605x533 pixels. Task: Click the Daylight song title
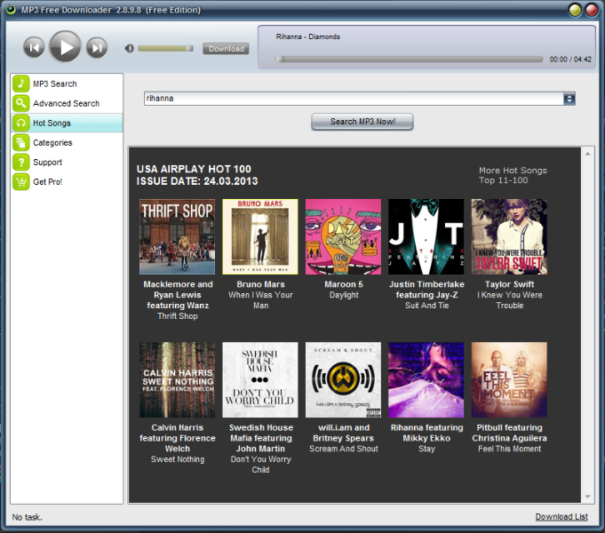(x=344, y=295)
